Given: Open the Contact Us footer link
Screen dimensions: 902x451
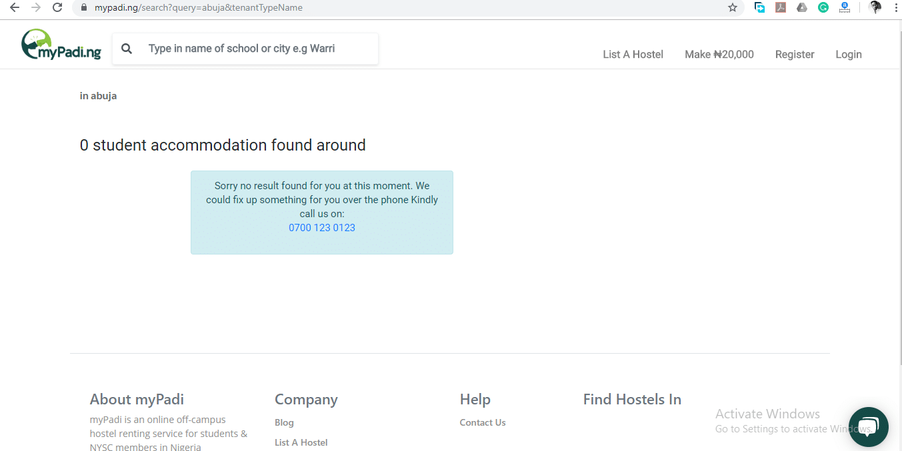Looking at the screenshot, I should coord(483,422).
